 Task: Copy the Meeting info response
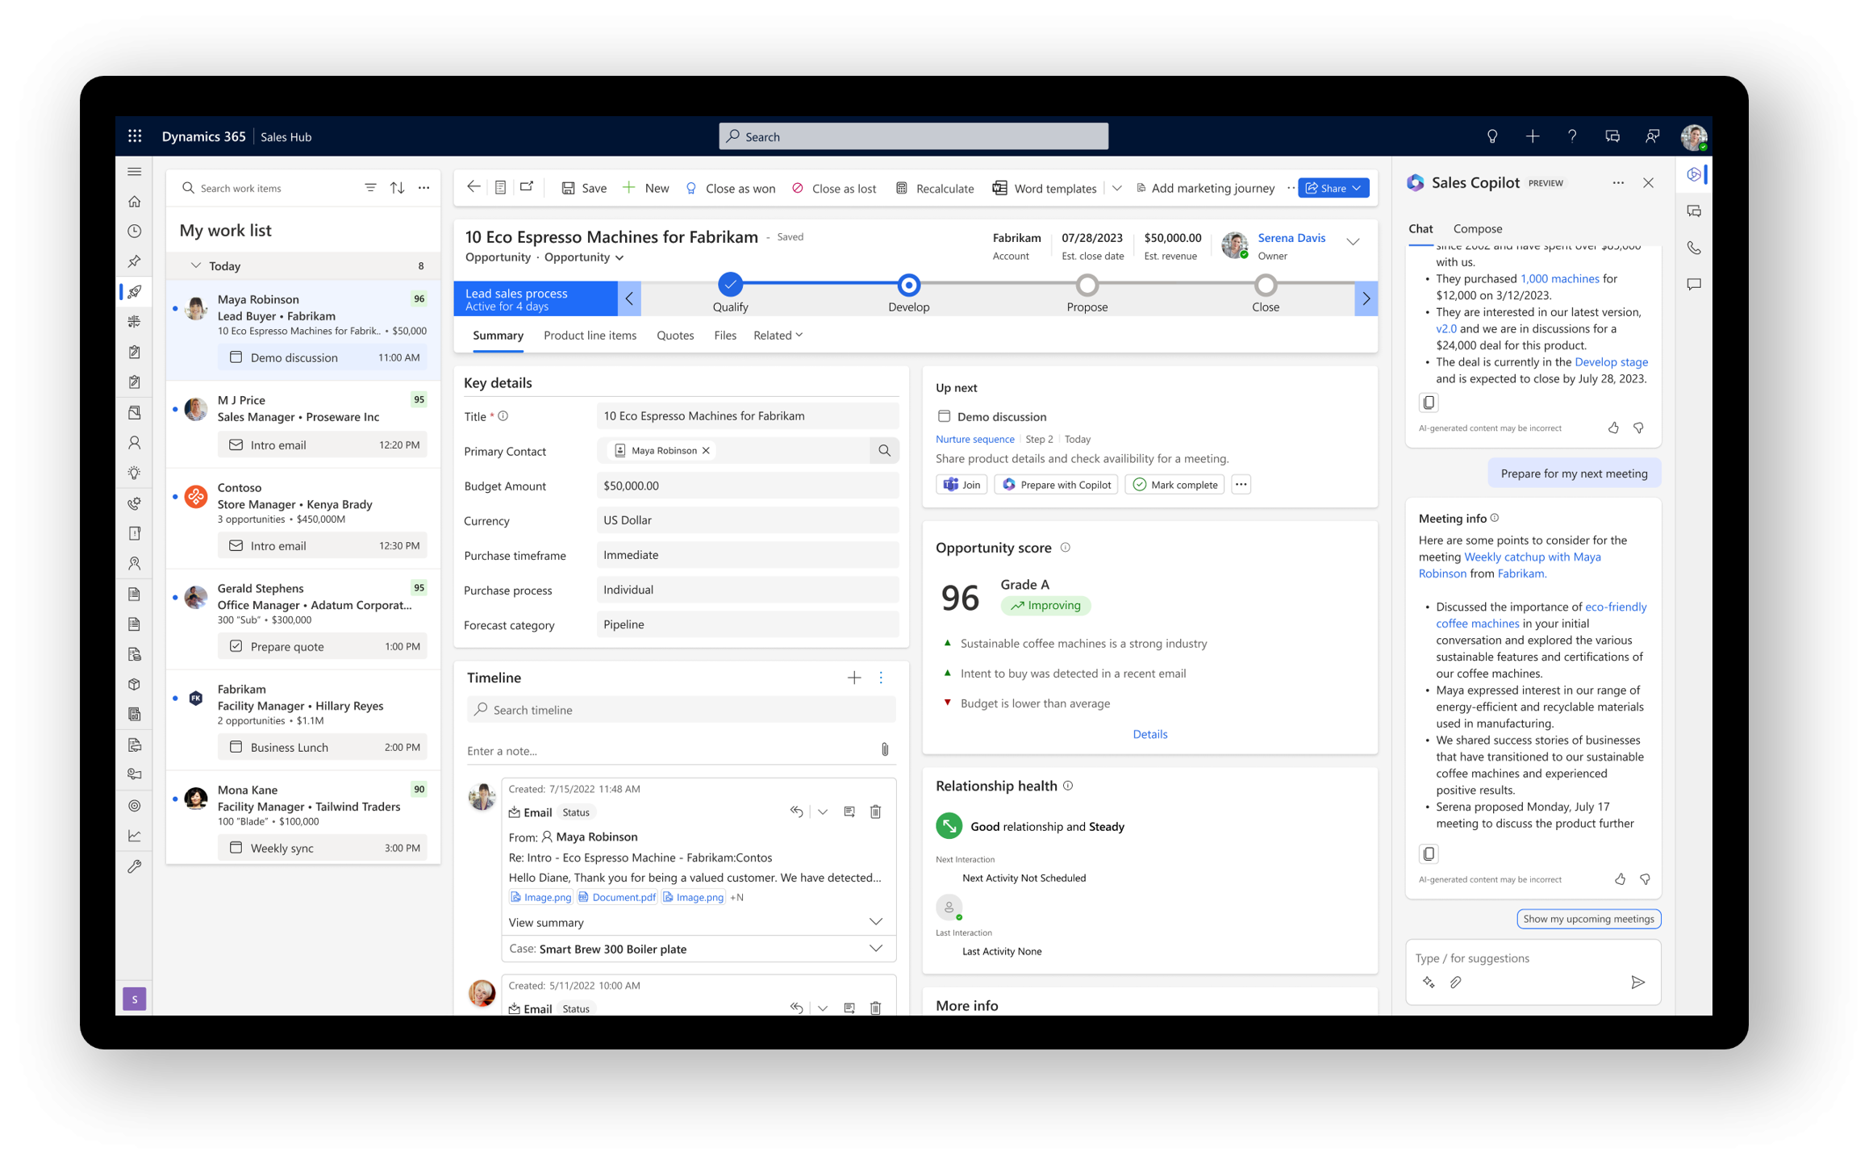1429,853
